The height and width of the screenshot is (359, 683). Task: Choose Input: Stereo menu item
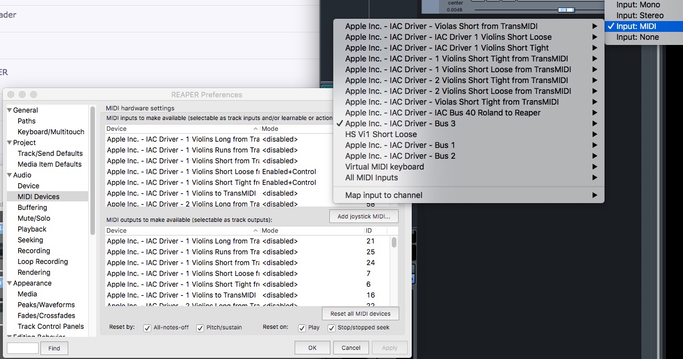click(x=644, y=15)
